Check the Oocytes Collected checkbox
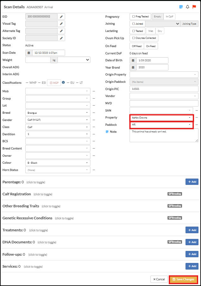 (x=134, y=38)
